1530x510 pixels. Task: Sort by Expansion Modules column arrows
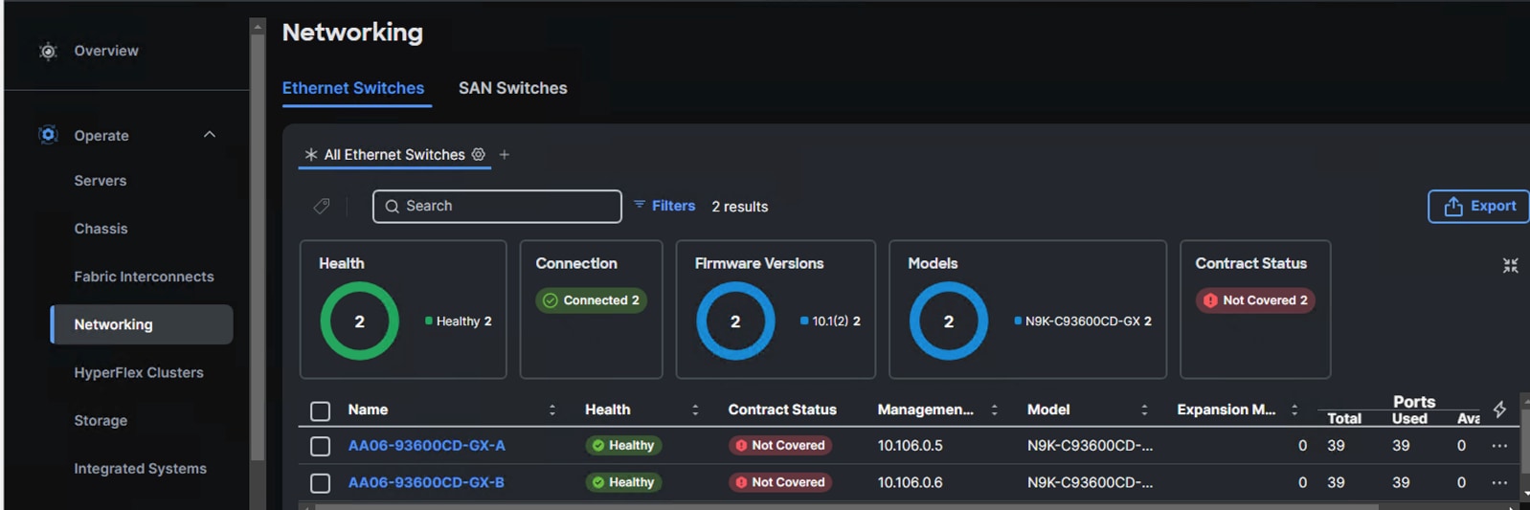pos(1294,410)
